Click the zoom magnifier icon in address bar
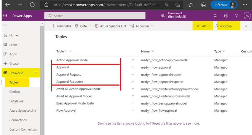Viewport: 252px width, 135px height. 167,5
